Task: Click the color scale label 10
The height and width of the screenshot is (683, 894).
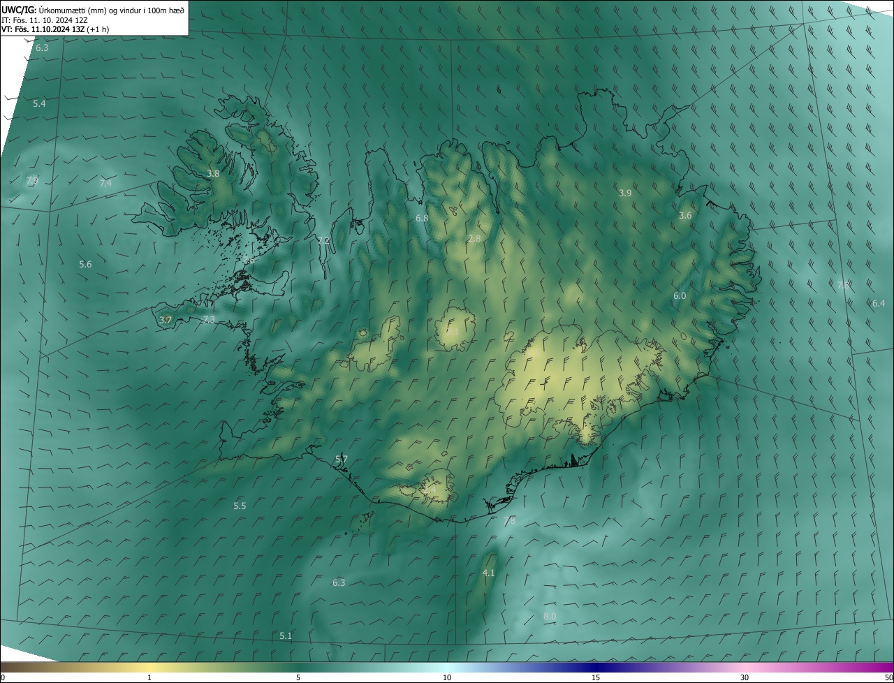Action: click(x=447, y=677)
